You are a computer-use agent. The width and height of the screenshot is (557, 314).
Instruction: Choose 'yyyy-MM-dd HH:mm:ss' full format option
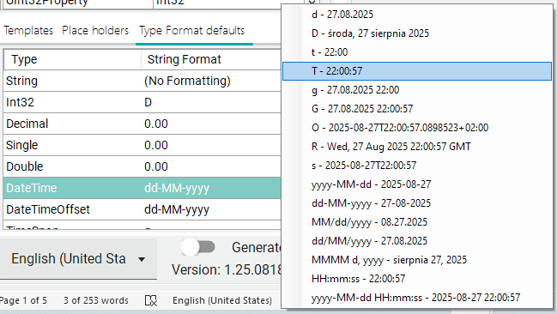pyautogui.click(x=417, y=298)
